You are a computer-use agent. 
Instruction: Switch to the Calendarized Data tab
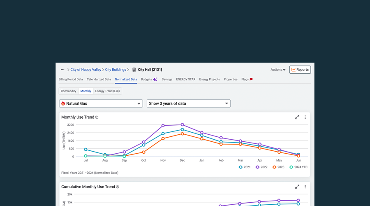pos(99,80)
